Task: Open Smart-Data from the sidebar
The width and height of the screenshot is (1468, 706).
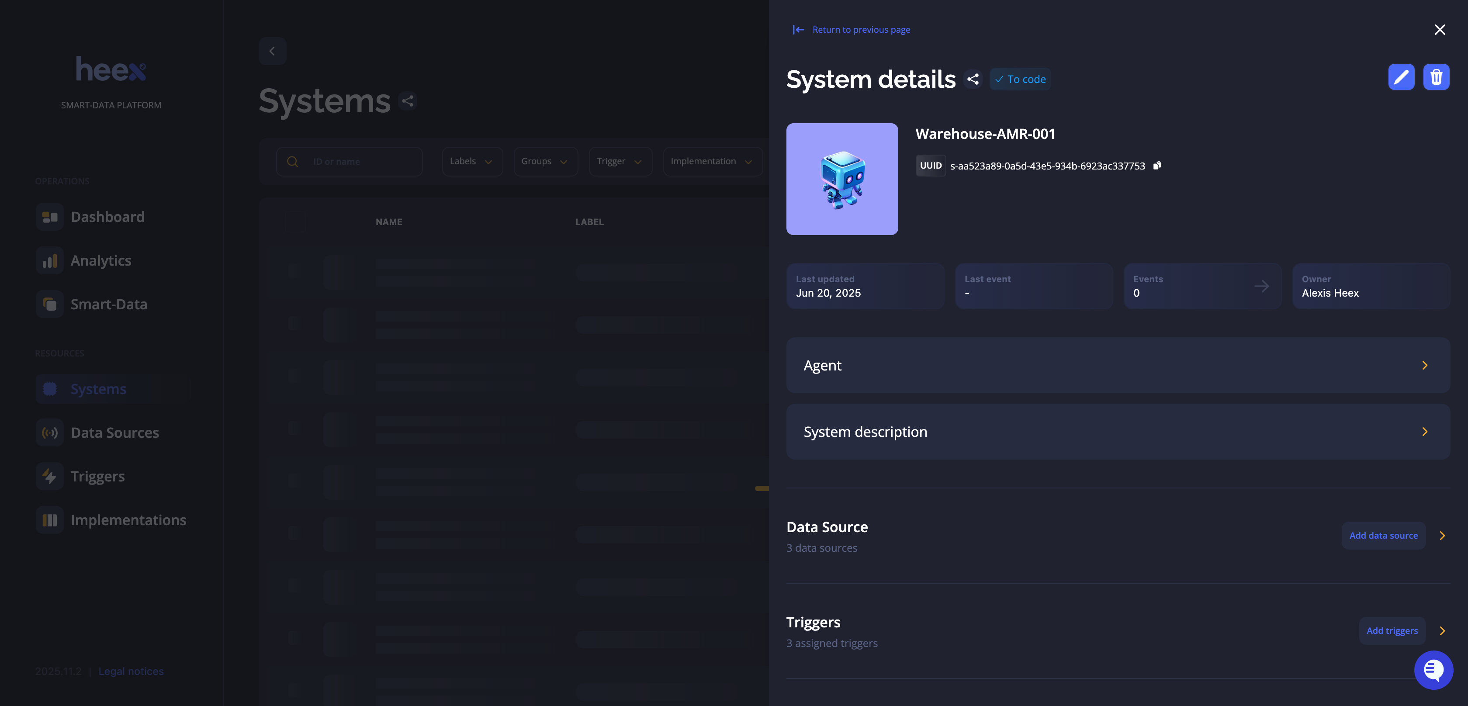Action: pyautogui.click(x=108, y=304)
